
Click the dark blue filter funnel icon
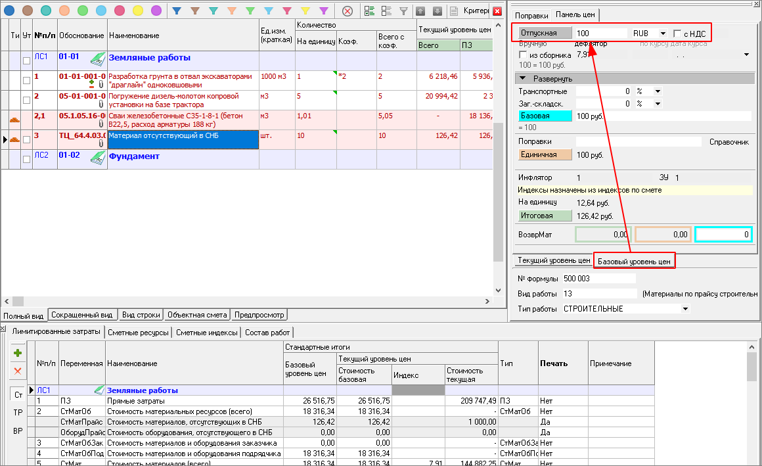tap(177, 11)
